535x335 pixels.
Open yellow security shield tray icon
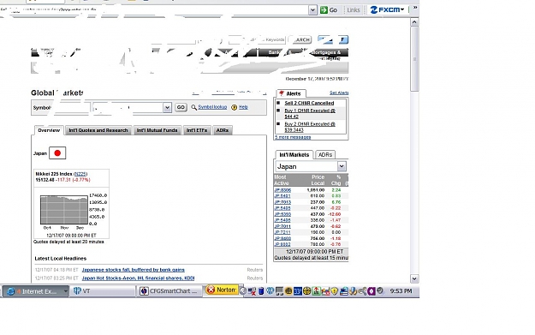pos(335,291)
